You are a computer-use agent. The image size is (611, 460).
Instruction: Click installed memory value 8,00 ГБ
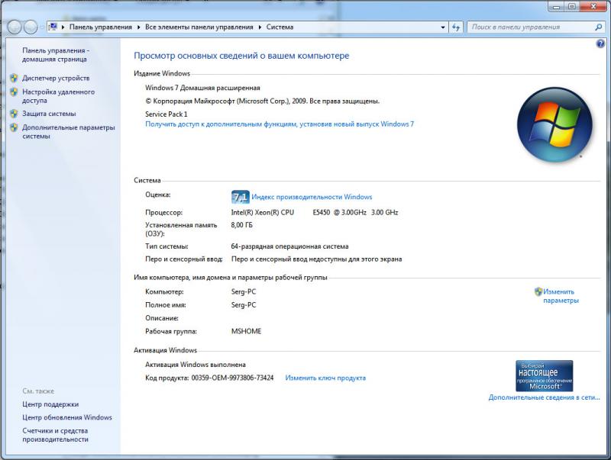click(241, 225)
